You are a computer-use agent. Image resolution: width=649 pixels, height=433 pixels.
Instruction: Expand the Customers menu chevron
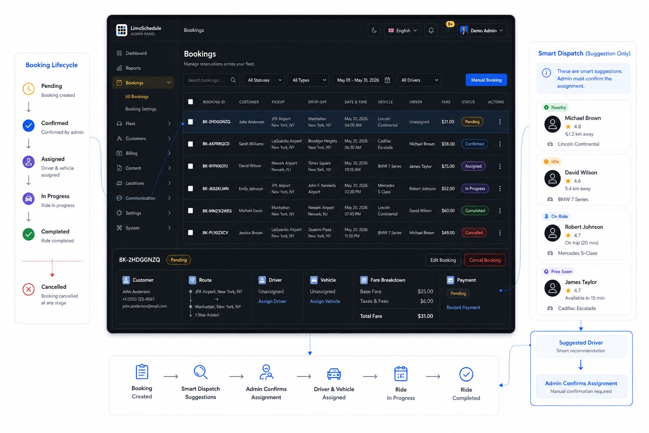(169, 138)
